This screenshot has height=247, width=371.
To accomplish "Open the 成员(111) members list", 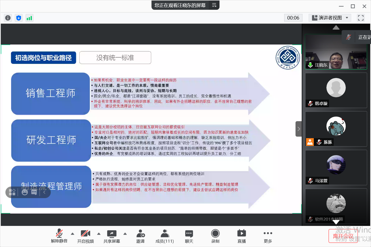I will click(x=165, y=236).
